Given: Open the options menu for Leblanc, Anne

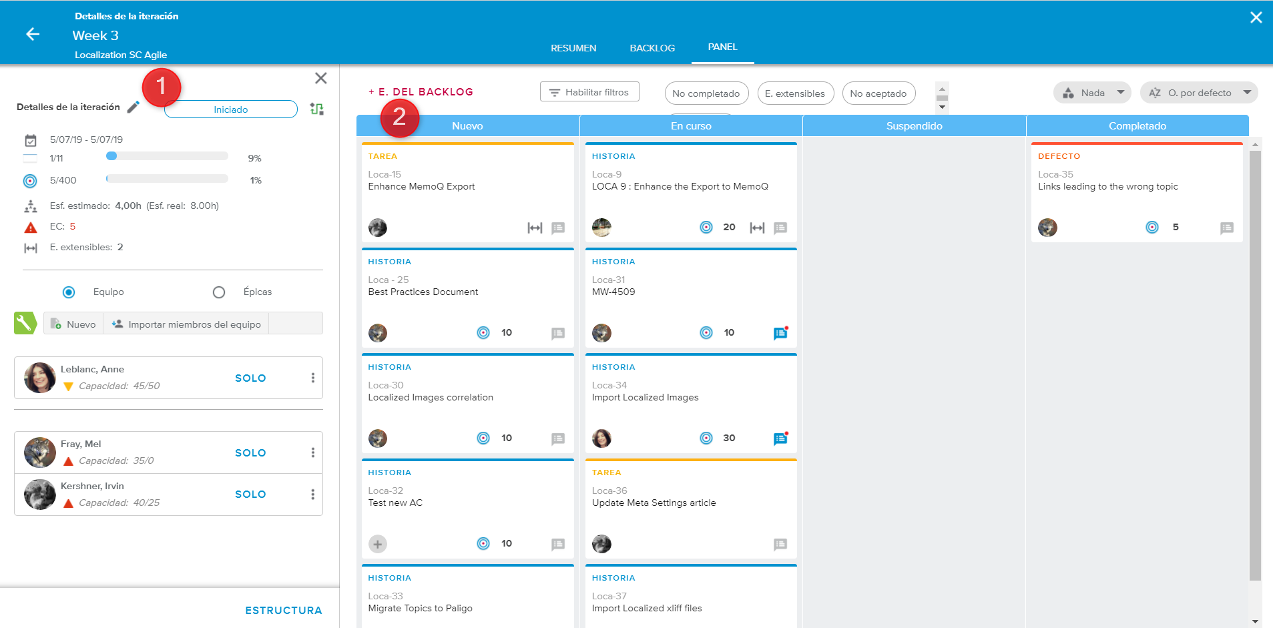Looking at the screenshot, I should (x=312, y=378).
